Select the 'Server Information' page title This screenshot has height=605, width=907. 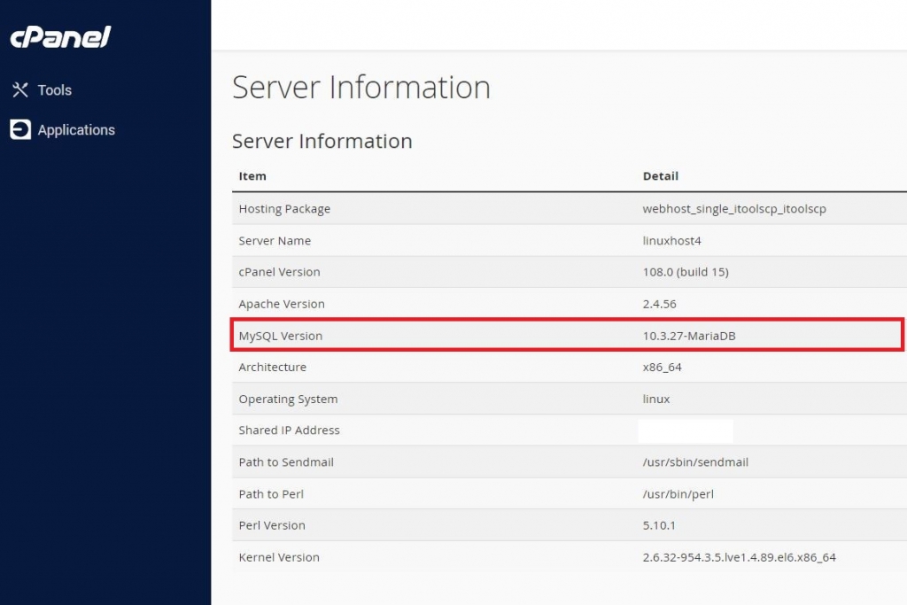pos(361,88)
